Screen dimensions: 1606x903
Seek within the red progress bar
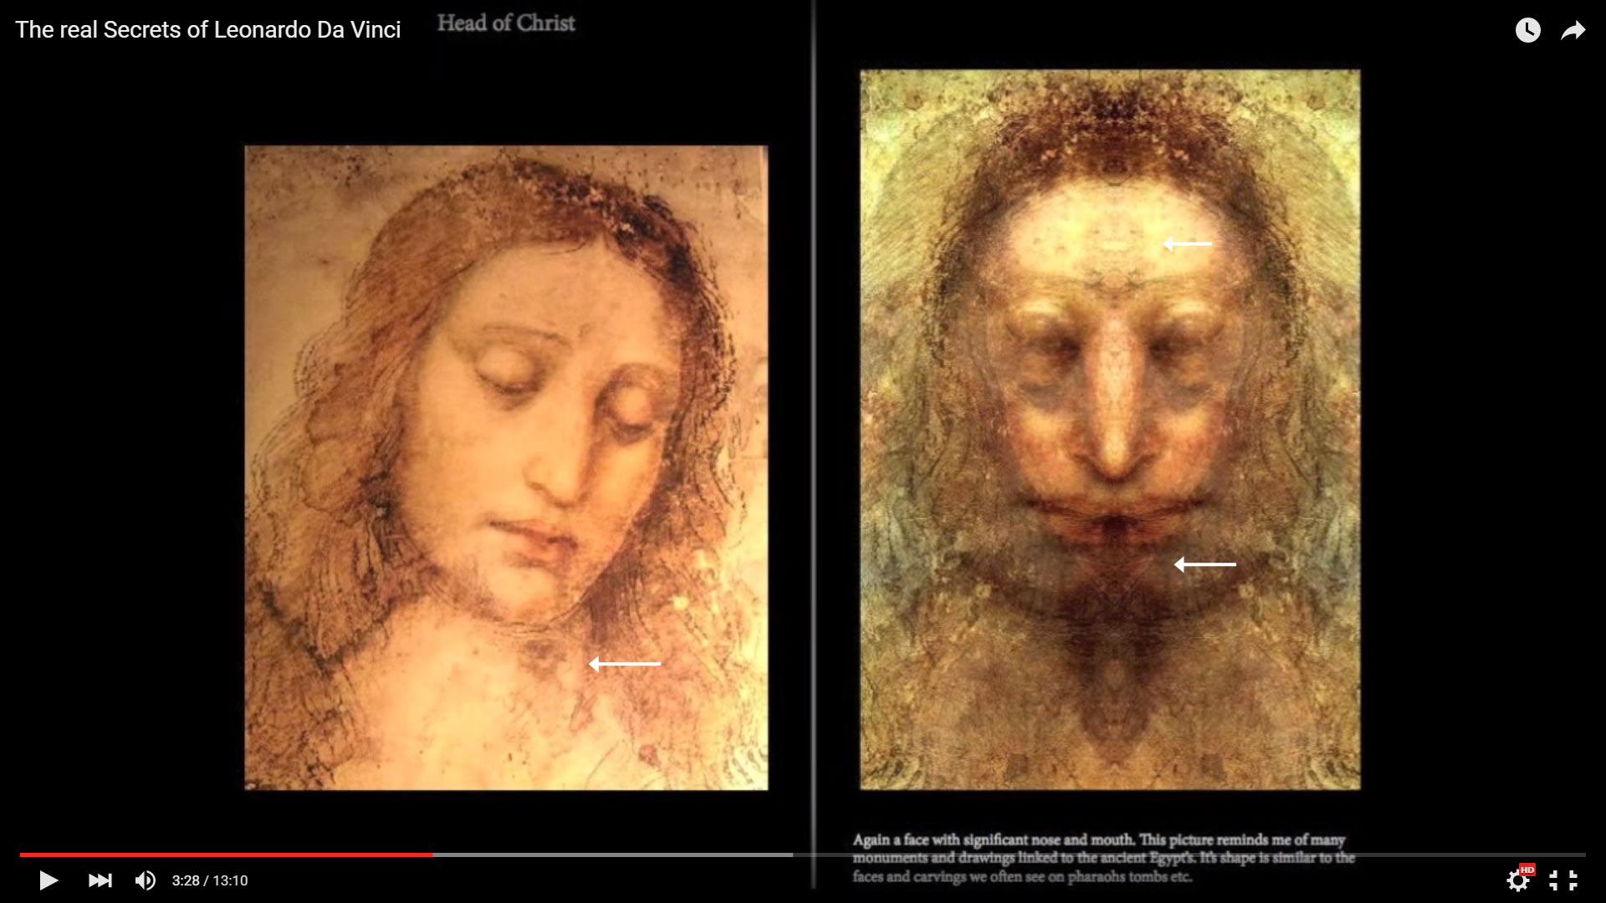pos(226,855)
